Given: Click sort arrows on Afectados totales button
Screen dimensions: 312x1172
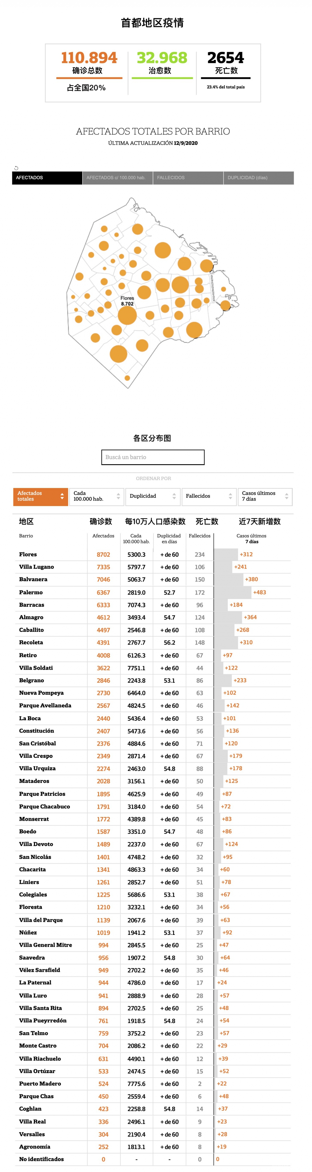Looking at the screenshot, I should click(62, 496).
